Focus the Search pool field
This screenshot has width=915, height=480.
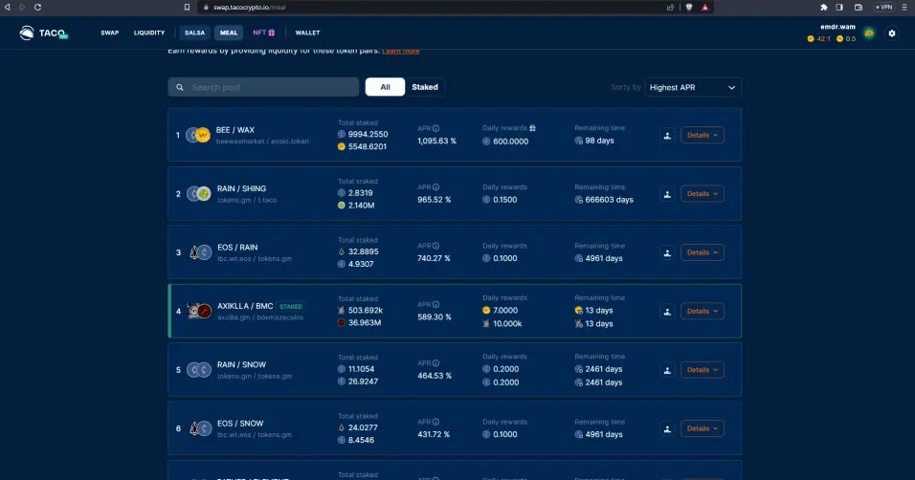(263, 87)
